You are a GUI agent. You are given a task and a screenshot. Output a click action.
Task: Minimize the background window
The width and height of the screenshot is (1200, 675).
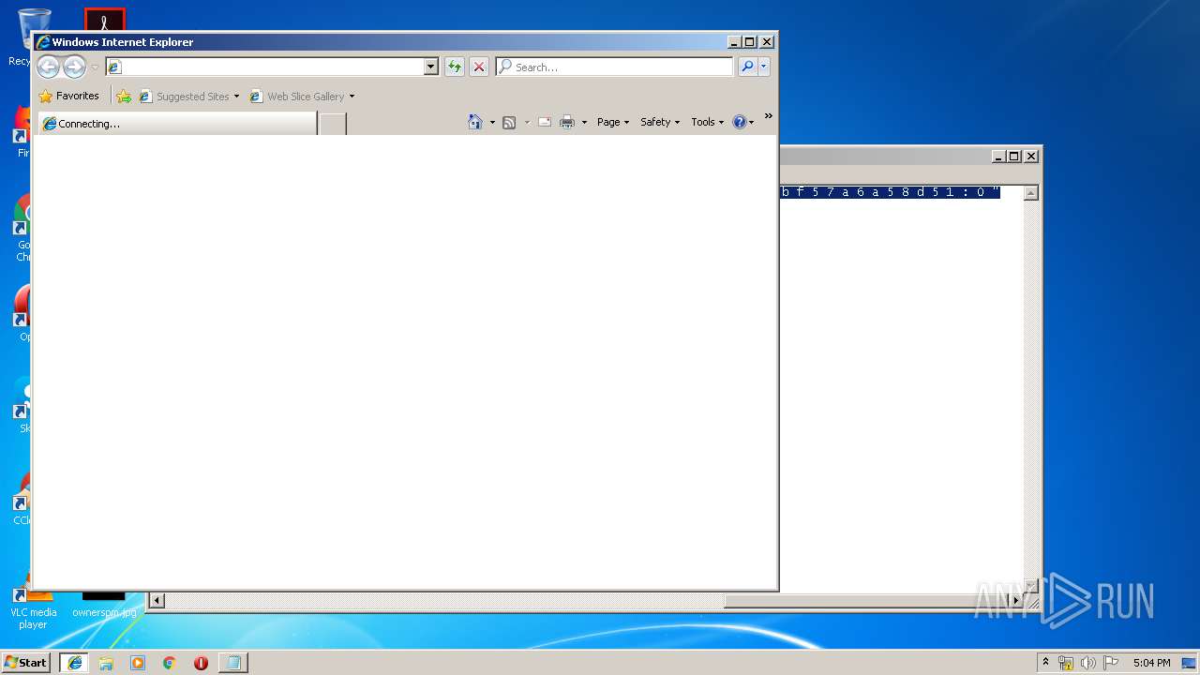click(x=998, y=157)
